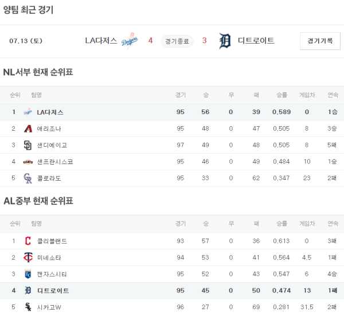This screenshot has width=344, height=316.
Task: Click the San Diego Padres logo icon
Action: [x=28, y=145]
